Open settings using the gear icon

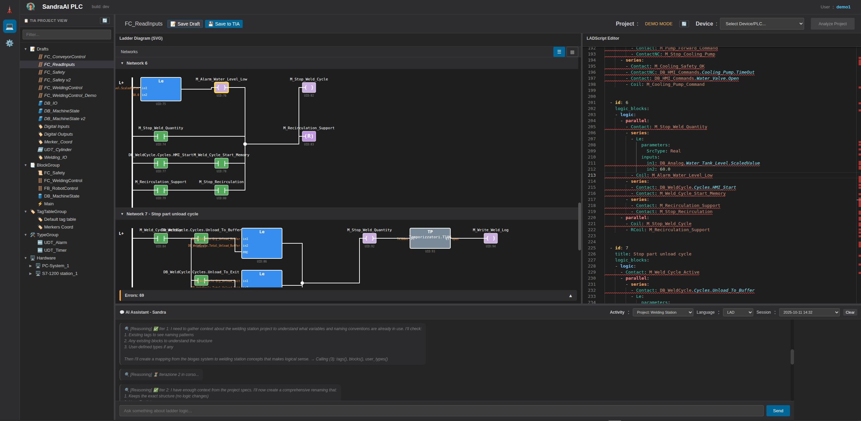tap(9, 43)
